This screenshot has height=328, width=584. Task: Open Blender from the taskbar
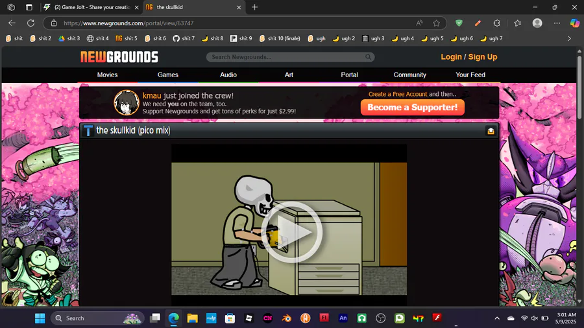click(x=286, y=318)
